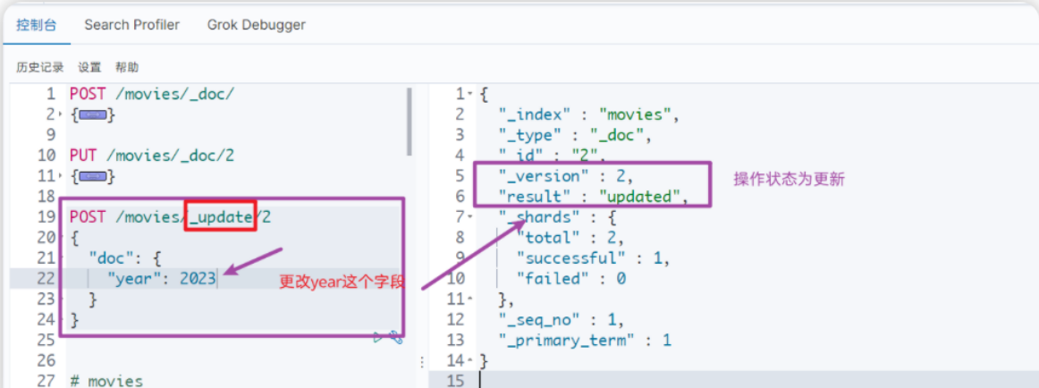Viewport: 1039px width, 388px height.
Task: Expand the collapsed body on editor line 11
Action: pyautogui.click(x=93, y=177)
